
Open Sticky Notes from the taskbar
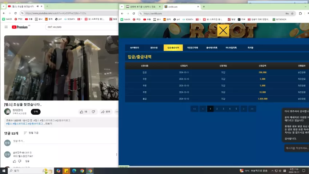66,171
